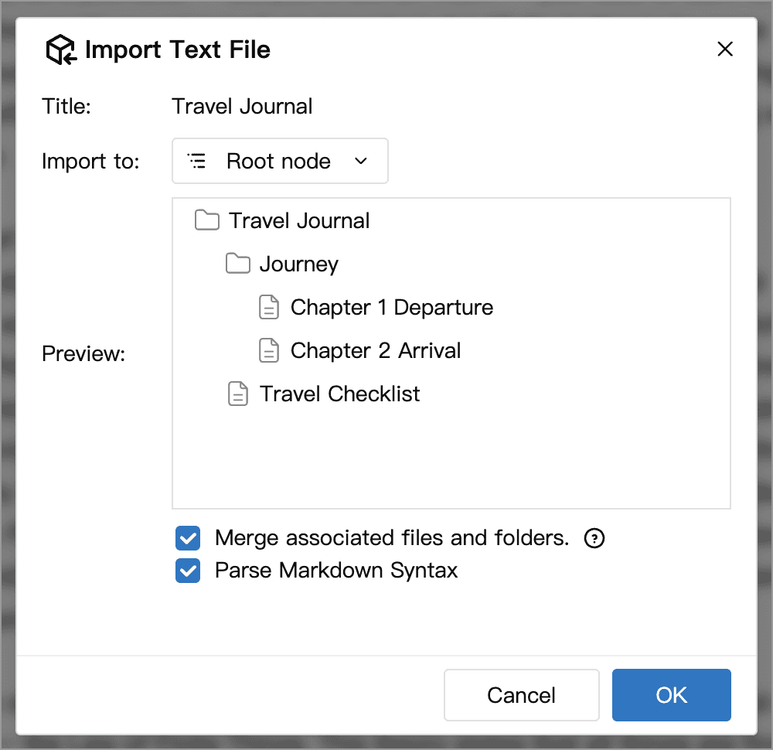Click the Title: label
Image resolution: width=773 pixels, height=750 pixels.
point(66,106)
